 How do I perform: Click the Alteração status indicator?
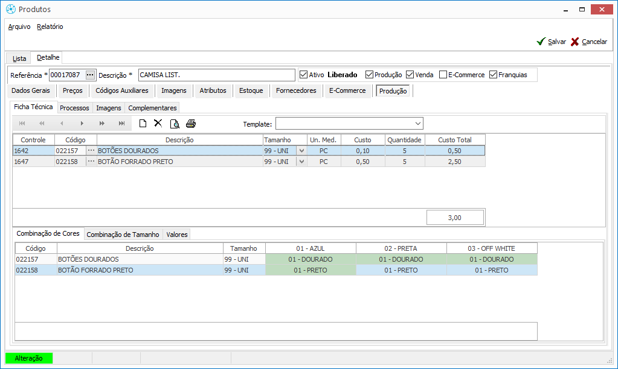click(x=29, y=358)
